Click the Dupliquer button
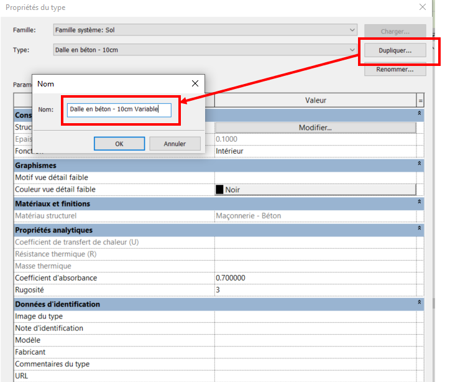 point(395,50)
